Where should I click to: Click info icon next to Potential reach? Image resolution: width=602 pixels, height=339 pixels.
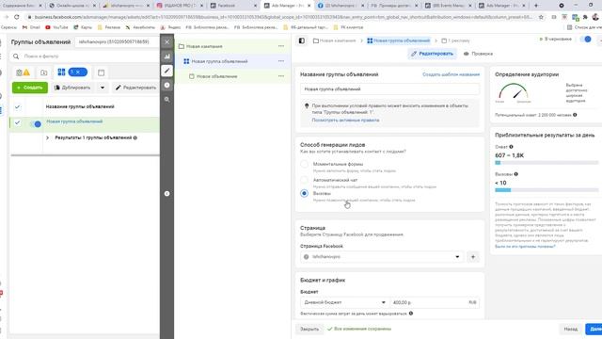[575, 115]
